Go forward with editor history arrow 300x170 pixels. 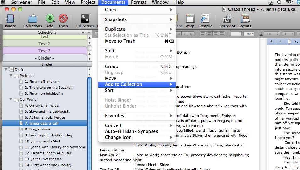[280, 41]
